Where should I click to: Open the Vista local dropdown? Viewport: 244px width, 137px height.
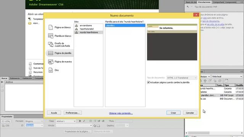tap(227, 76)
